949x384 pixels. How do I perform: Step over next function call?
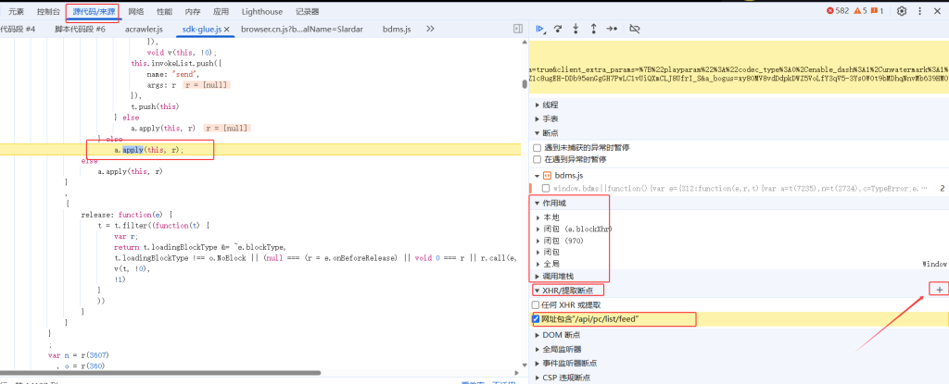[558, 30]
